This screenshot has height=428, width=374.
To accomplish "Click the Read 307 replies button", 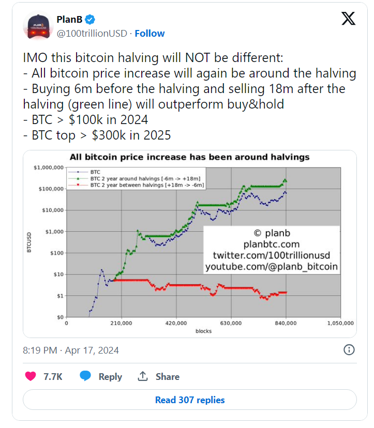I will pos(190,400).
